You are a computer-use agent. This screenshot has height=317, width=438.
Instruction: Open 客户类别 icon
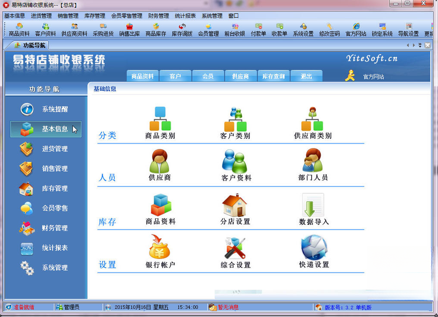coord(235,123)
